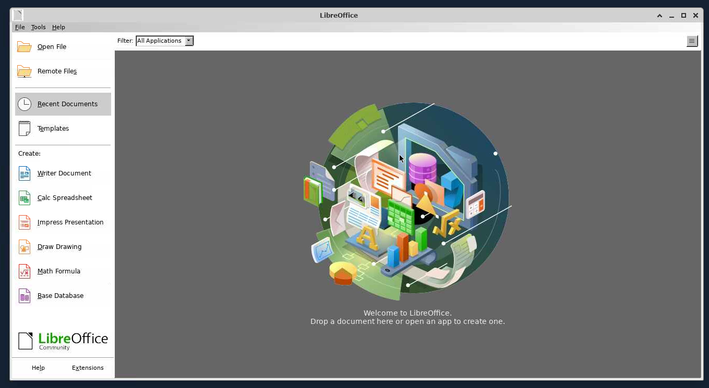This screenshot has height=388, width=709.
Task: Open the hamburger actions menu button
Action: (692, 41)
